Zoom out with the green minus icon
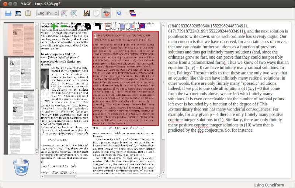Screen dimensions: 295x188 point(63,27)
